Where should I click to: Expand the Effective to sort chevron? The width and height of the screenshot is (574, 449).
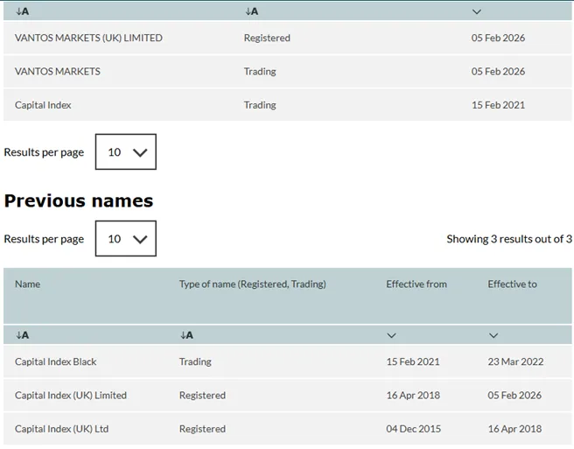[493, 335]
